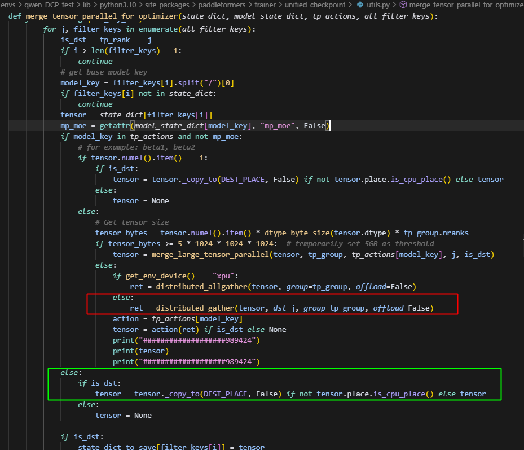524x450 pixels.
Task: Click the 'get base model key' comment
Action: (x=104, y=72)
